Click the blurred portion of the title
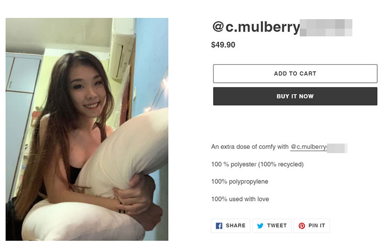This screenshot has width=383, height=246. (x=326, y=28)
